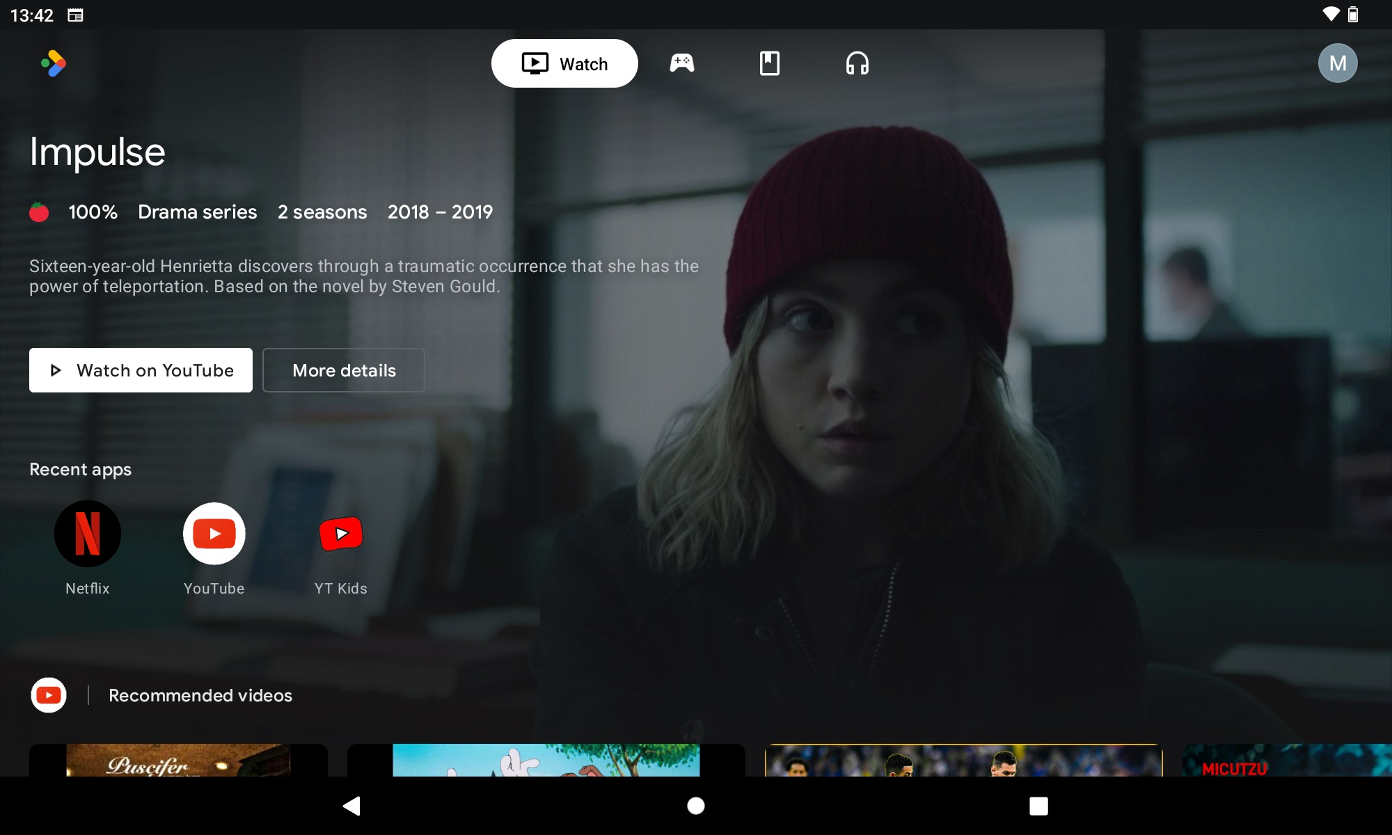Open the M profile avatar
Screen dimensions: 1392x835
coord(1338,63)
